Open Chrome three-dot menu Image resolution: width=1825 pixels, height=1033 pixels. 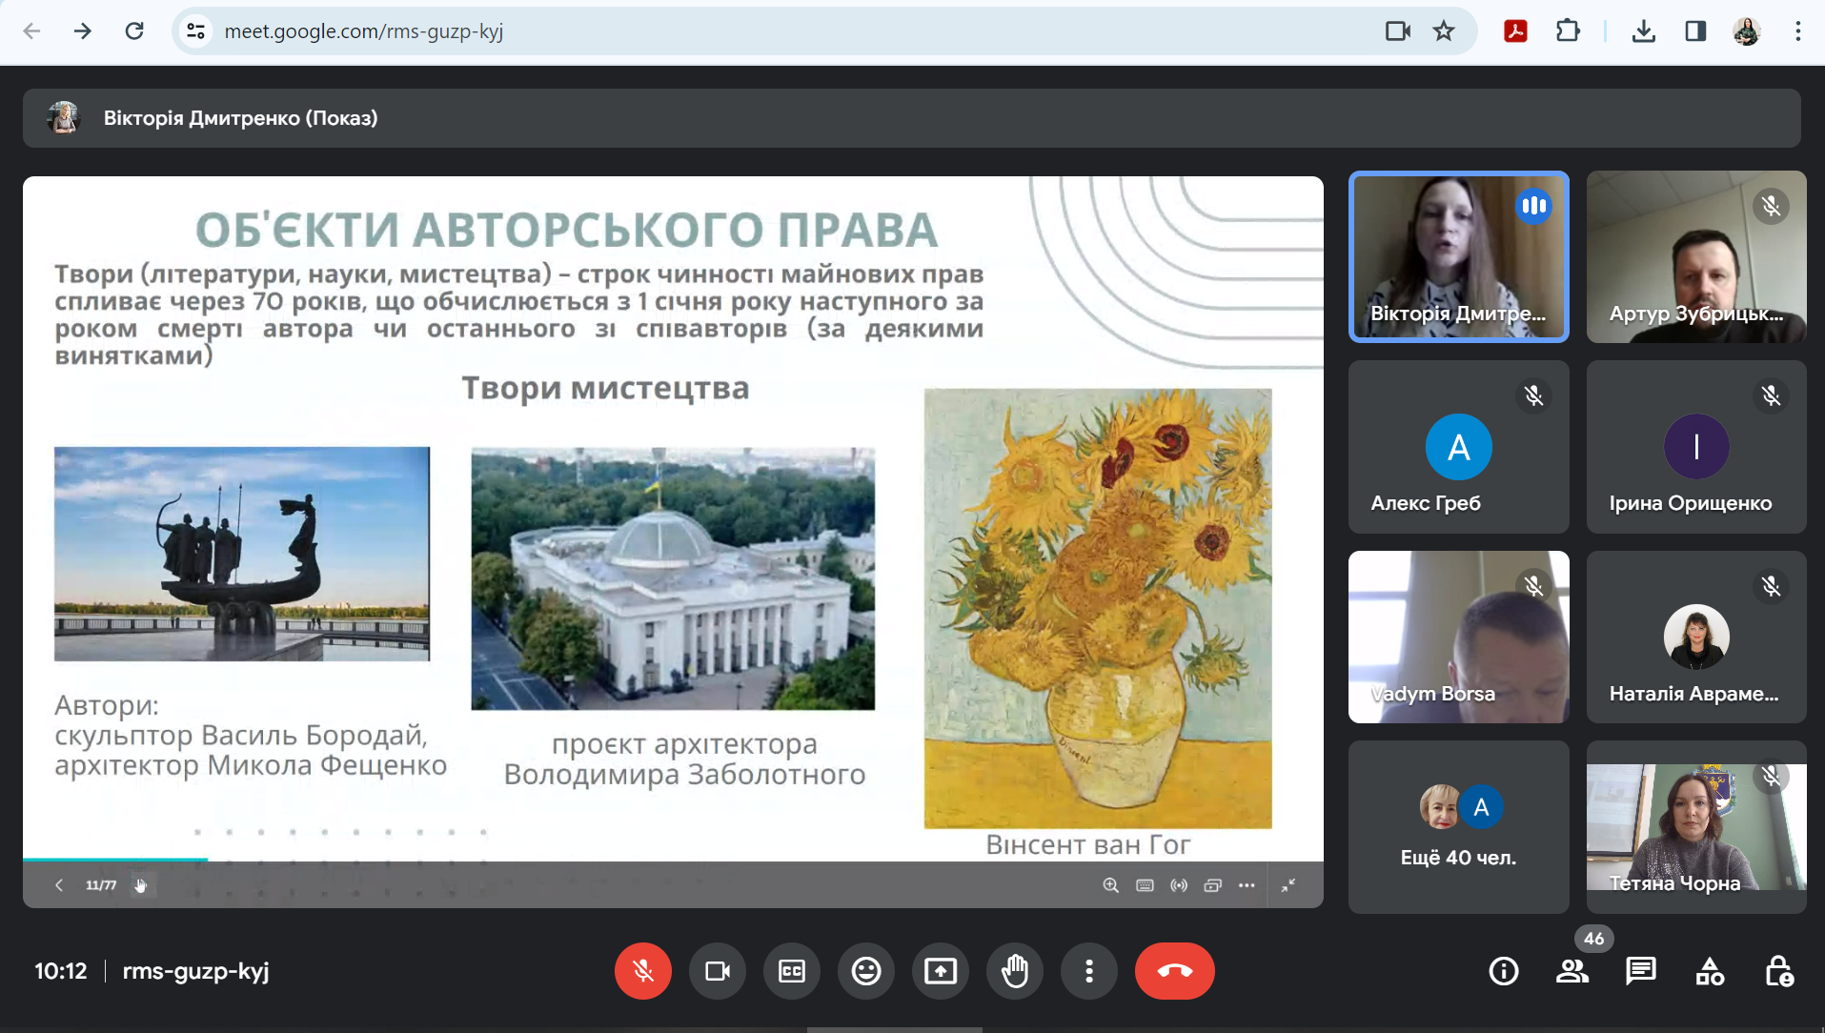click(1798, 30)
